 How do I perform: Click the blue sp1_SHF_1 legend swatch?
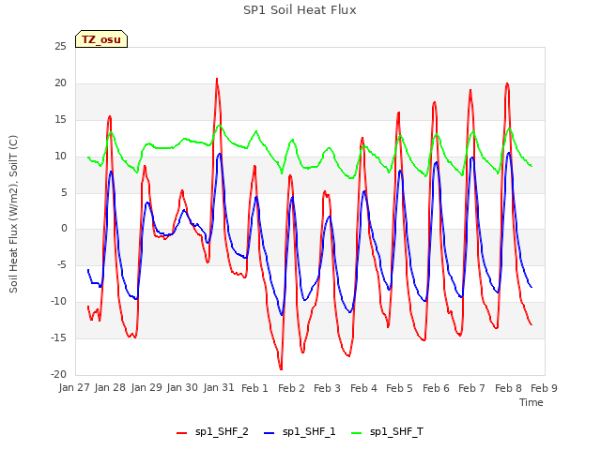coord(270,433)
